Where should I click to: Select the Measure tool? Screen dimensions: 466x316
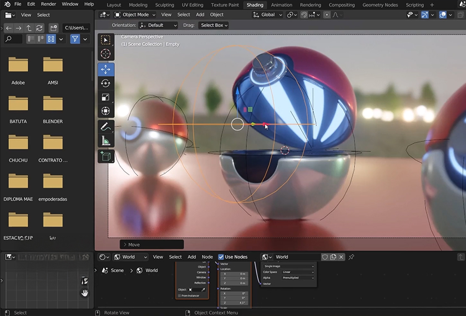(106, 141)
